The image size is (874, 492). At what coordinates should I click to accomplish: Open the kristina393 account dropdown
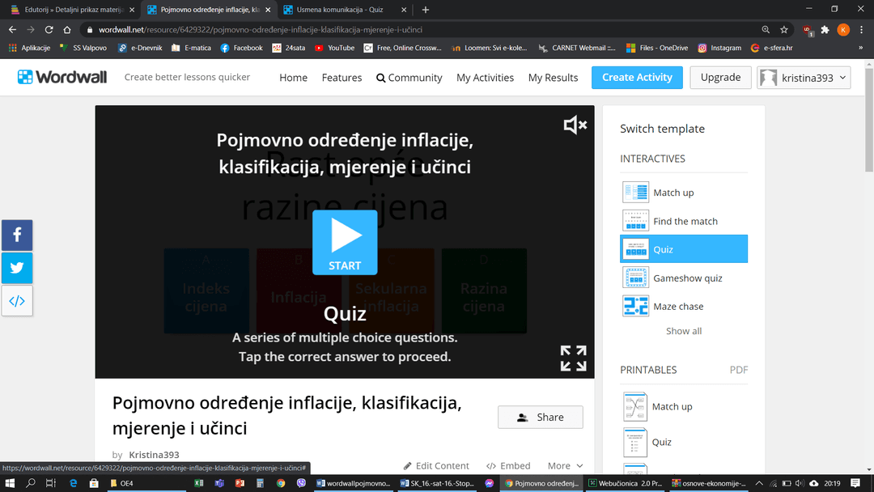point(803,78)
